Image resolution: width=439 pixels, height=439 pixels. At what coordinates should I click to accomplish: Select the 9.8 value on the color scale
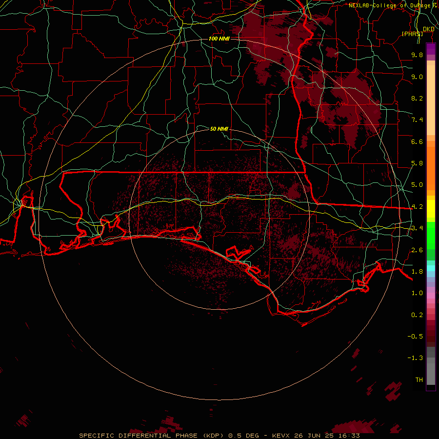(x=417, y=55)
